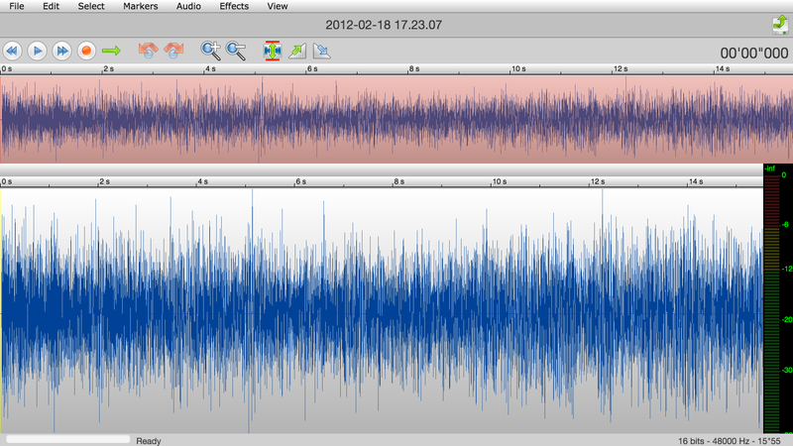Open the Edit menu
Image resolution: width=793 pixels, height=446 pixels.
[x=51, y=6]
